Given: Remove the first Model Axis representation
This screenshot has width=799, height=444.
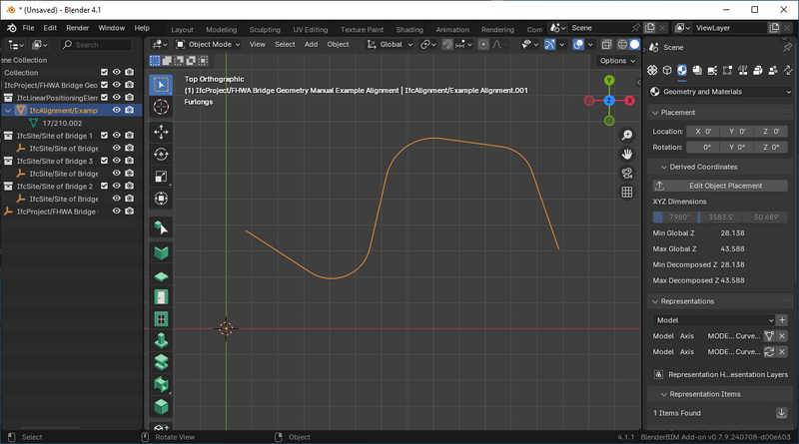Looking at the screenshot, I should point(782,336).
